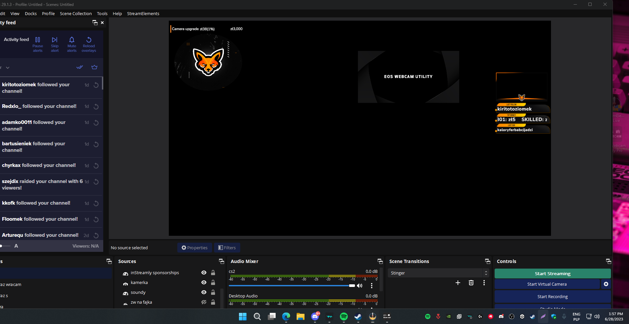Remove the selected transition with the trash icon
This screenshot has width=629, height=324.
tap(471, 283)
